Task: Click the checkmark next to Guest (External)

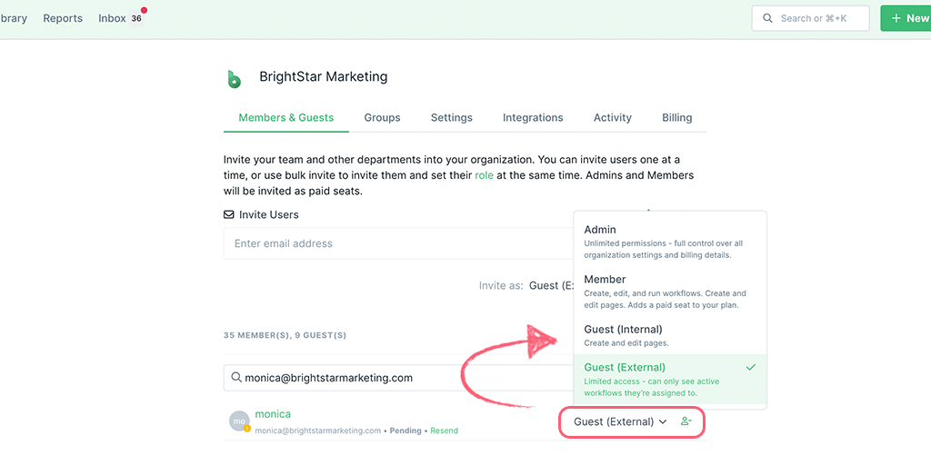Action: pos(750,367)
